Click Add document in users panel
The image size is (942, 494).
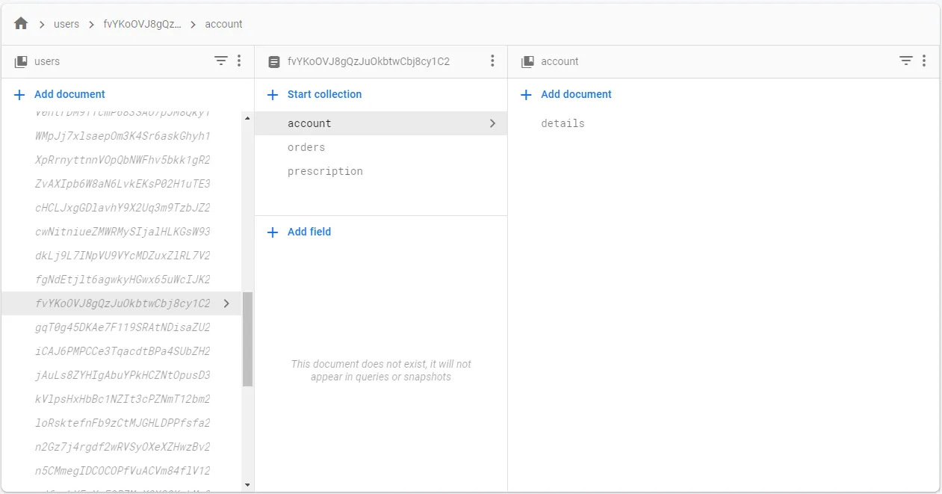60,94
